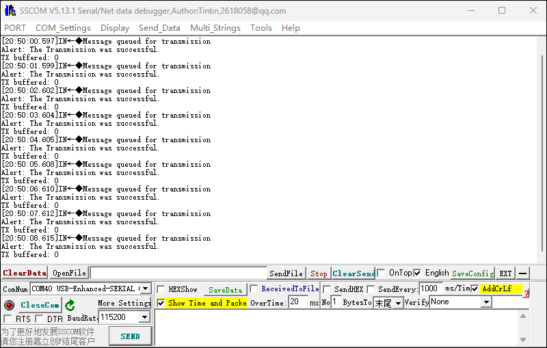Click the ClearData button
The image size is (547, 348).
[x=25, y=273]
